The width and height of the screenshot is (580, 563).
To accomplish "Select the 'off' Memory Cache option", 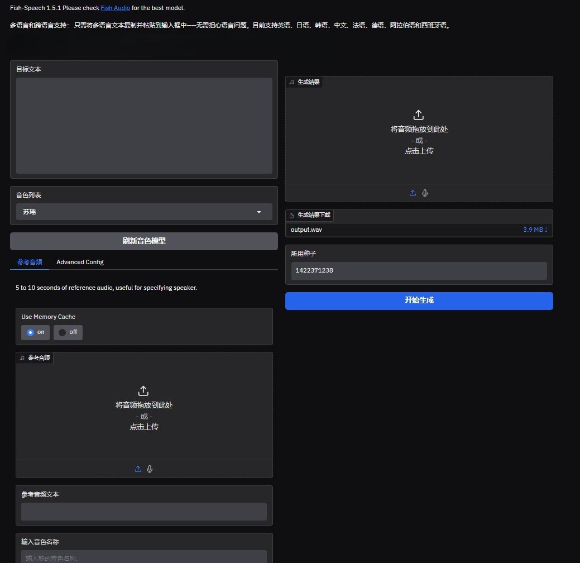I will click(x=68, y=332).
